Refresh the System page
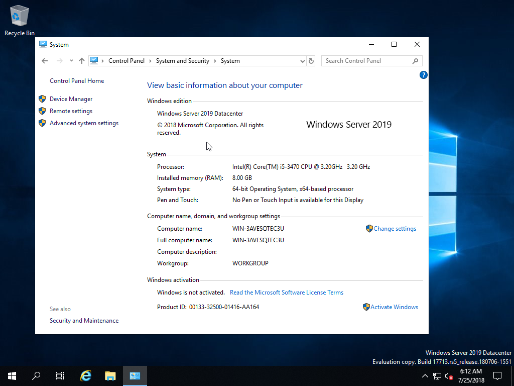The width and height of the screenshot is (514, 386). coord(311,61)
